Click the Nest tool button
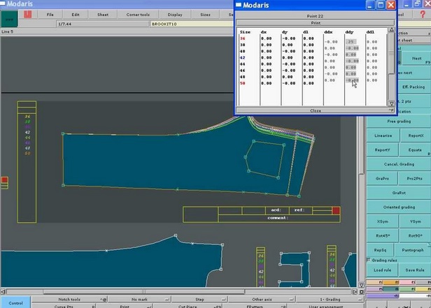 point(416,59)
